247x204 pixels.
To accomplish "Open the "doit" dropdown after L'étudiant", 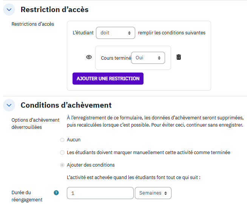I will [x=115, y=33].
